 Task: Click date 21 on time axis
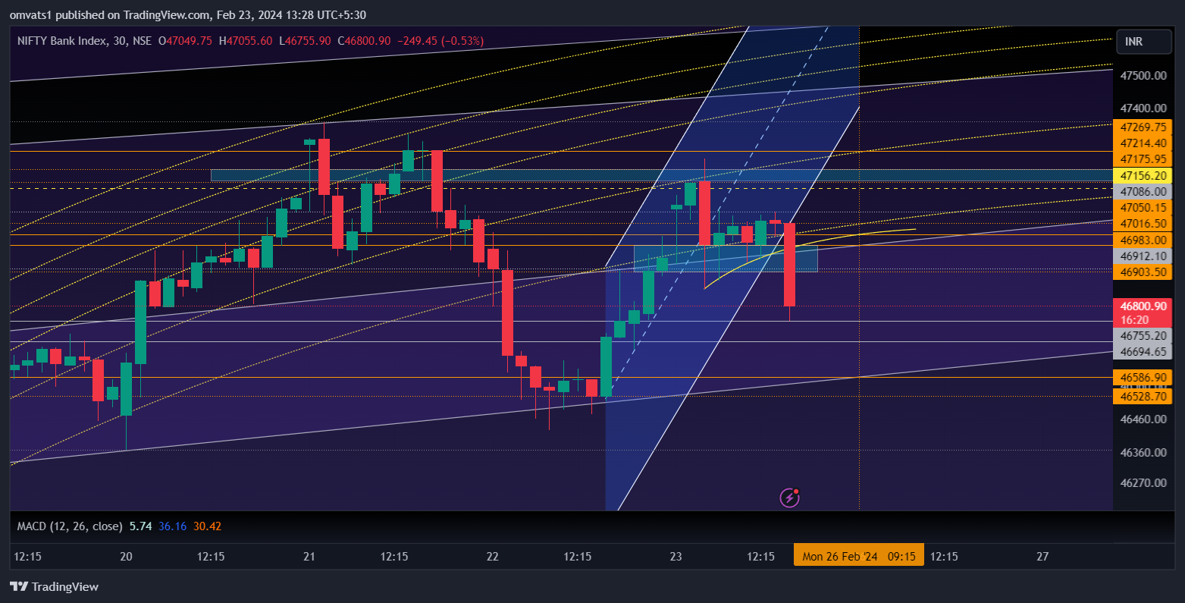tap(309, 556)
